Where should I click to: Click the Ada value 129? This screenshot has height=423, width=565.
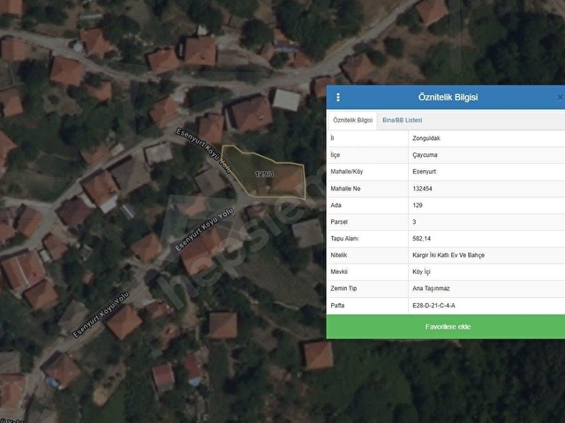click(x=418, y=205)
